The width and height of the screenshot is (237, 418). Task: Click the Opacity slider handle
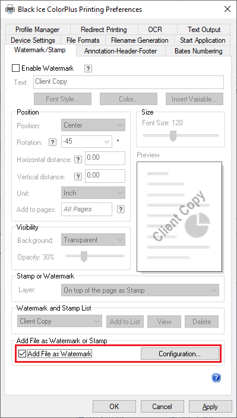tap(84, 256)
